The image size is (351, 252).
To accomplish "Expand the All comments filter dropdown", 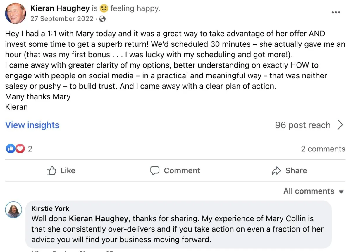I will [x=313, y=191].
